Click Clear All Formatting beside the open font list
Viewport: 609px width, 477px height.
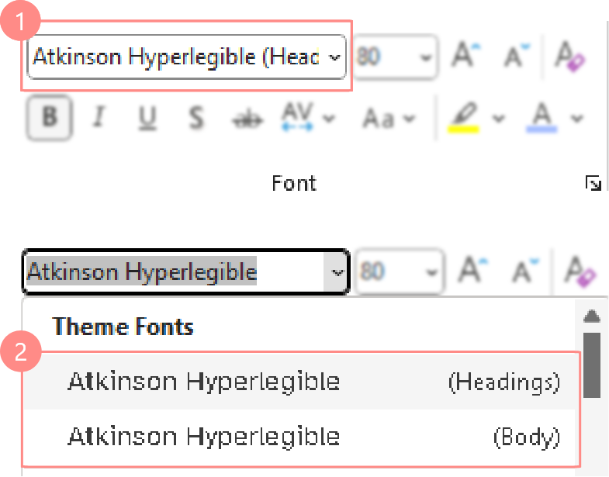[580, 271]
